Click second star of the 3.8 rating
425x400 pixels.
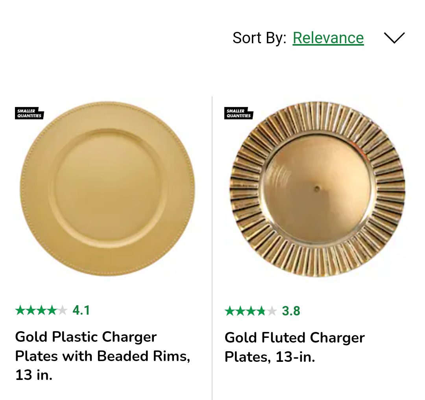(240, 312)
